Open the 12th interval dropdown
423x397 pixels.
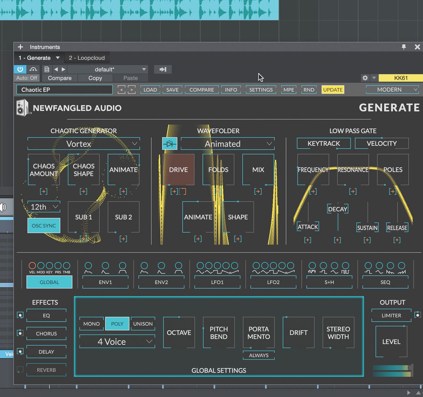coord(44,207)
